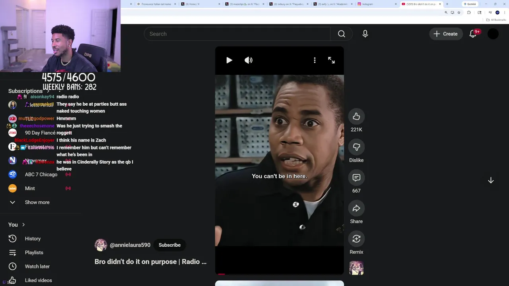Open the Chrome media control icon
This screenshot has width=509, height=286.
[x=490, y=12]
